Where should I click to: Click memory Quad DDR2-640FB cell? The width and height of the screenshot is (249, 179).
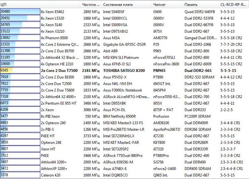[200, 12]
